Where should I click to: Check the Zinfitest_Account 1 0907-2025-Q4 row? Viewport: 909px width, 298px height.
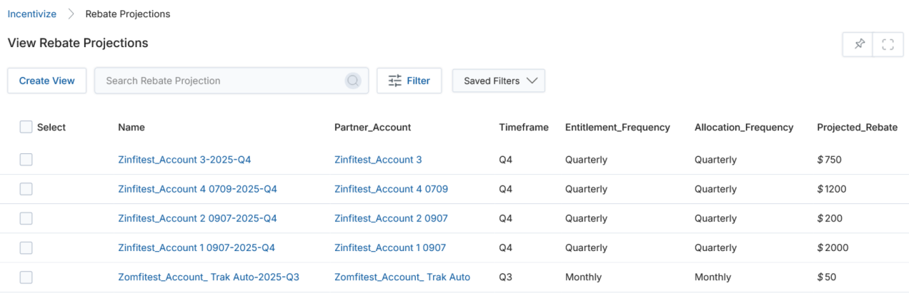click(26, 247)
